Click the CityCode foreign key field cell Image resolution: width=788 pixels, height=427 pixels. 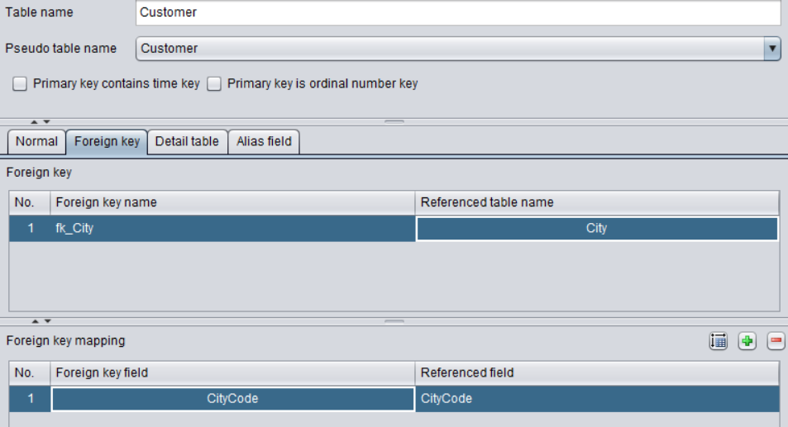[x=232, y=399]
